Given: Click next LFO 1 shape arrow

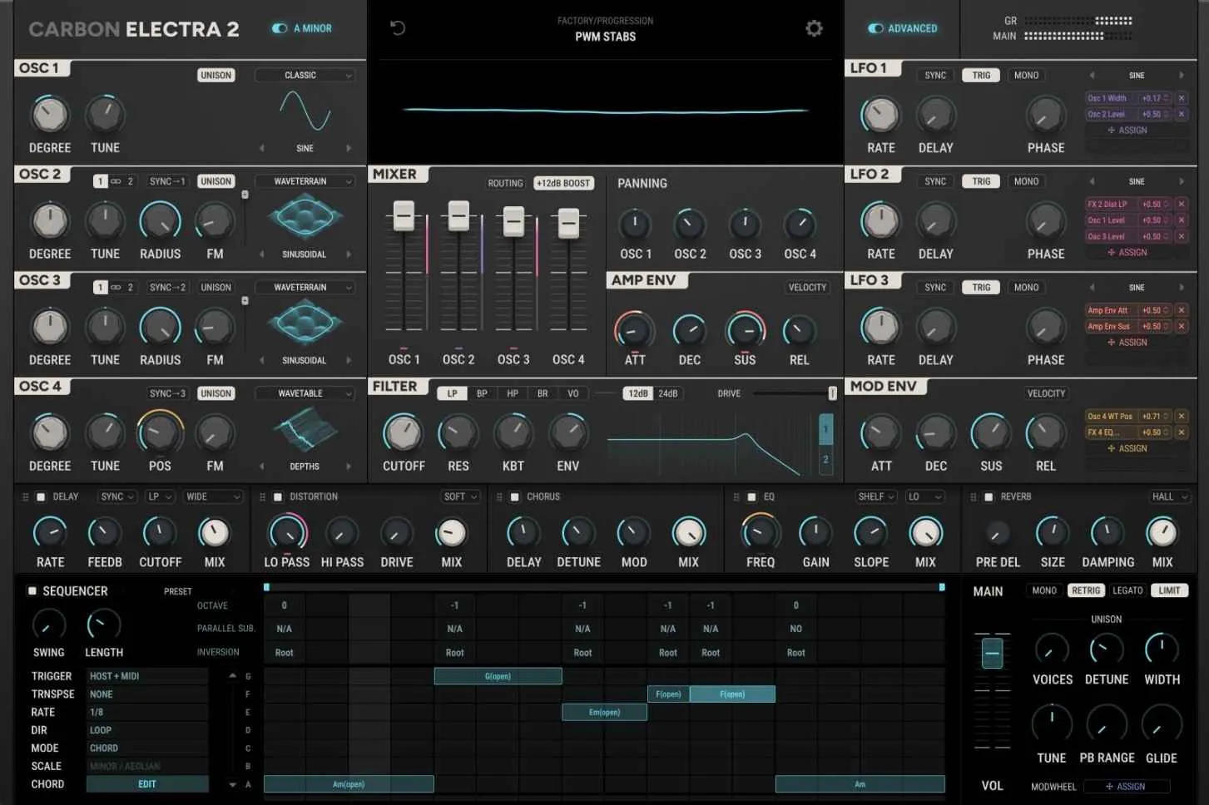Looking at the screenshot, I should [x=1181, y=75].
